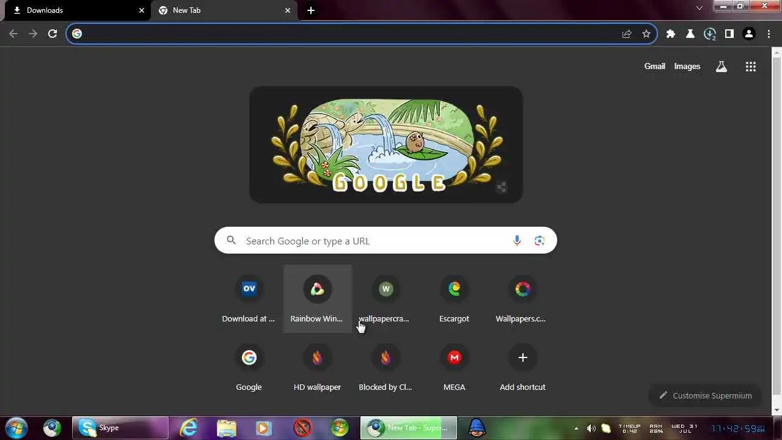Open the experiments flask icon in toolbar
This screenshot has width=782, height=440.
coord(690,34)
